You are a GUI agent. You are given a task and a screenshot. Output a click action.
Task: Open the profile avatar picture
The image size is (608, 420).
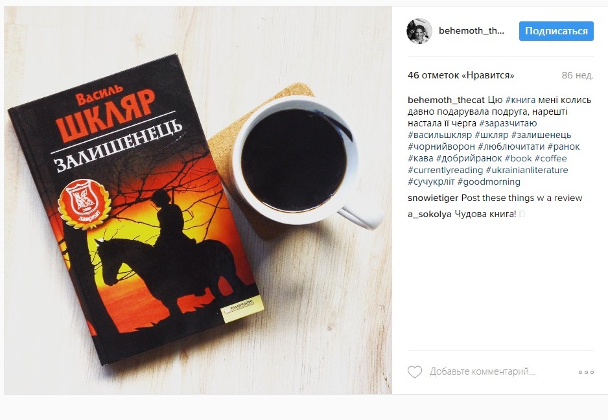tap(419, 31)
